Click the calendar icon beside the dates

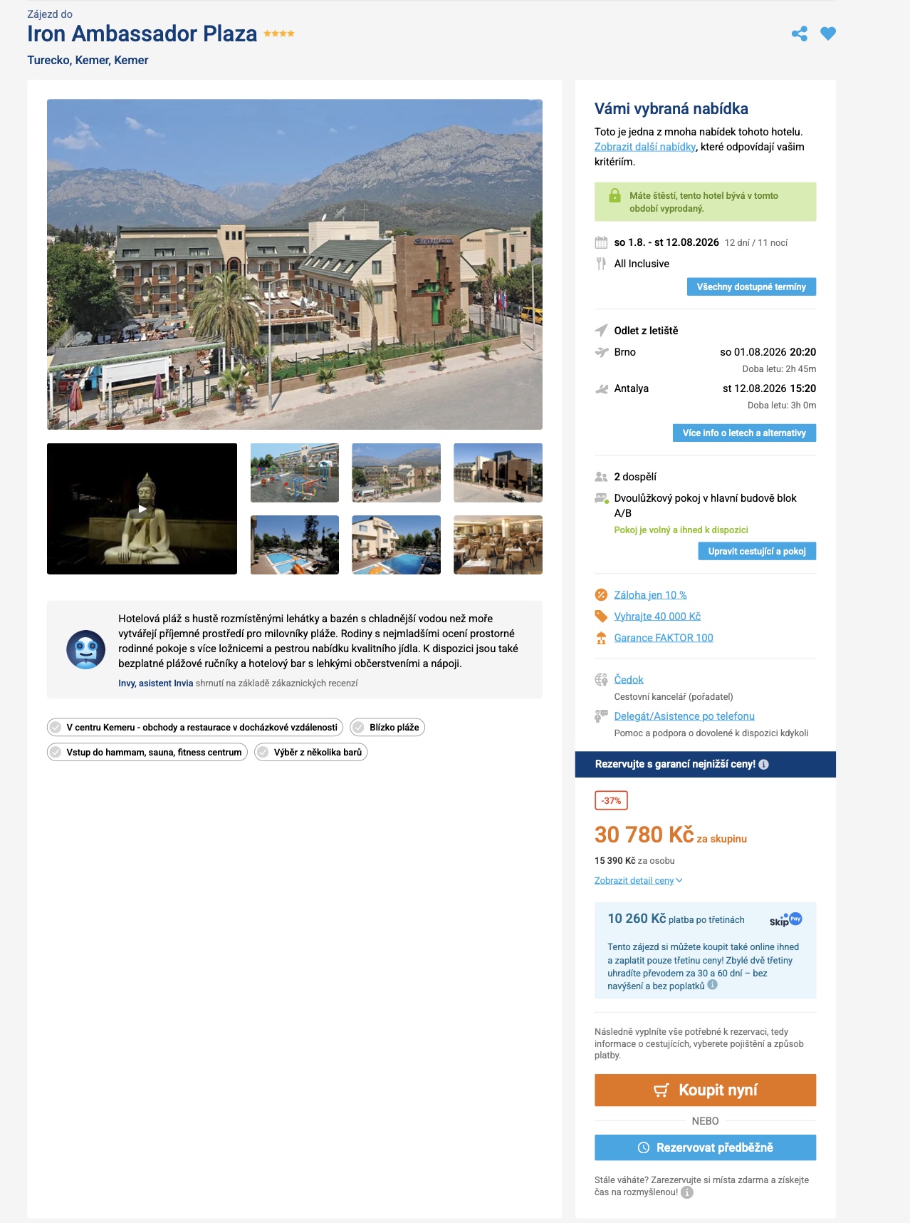[x=601, y=242]
